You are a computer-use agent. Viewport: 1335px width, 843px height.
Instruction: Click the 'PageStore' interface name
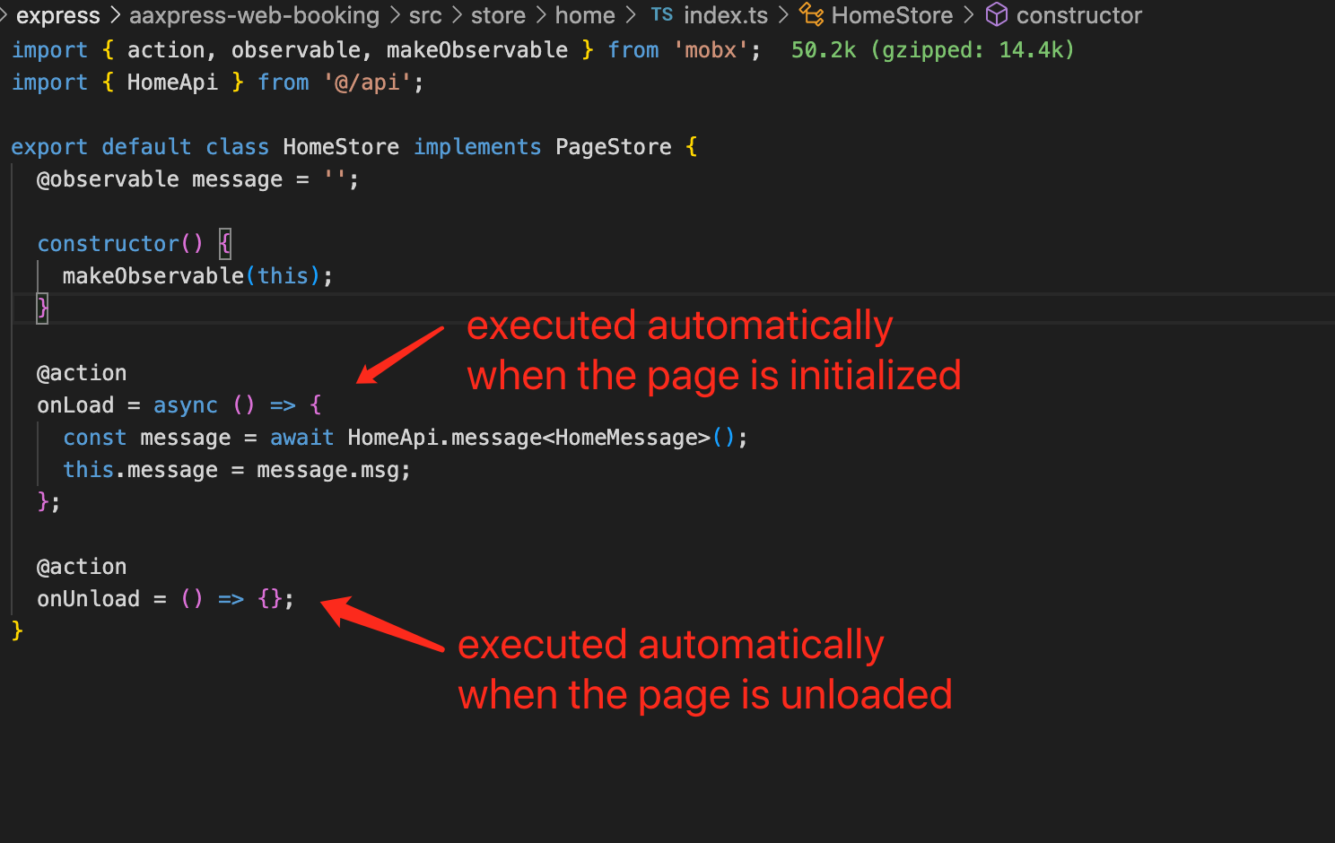click(x=614, y=147)
